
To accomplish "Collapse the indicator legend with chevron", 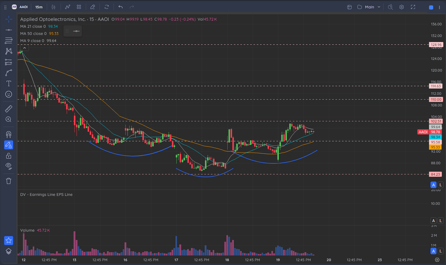I will [25, 48].
